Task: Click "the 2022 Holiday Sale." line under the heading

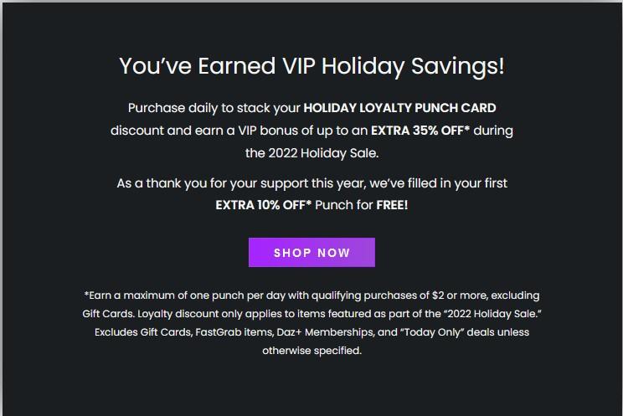Action: point(311,152)
